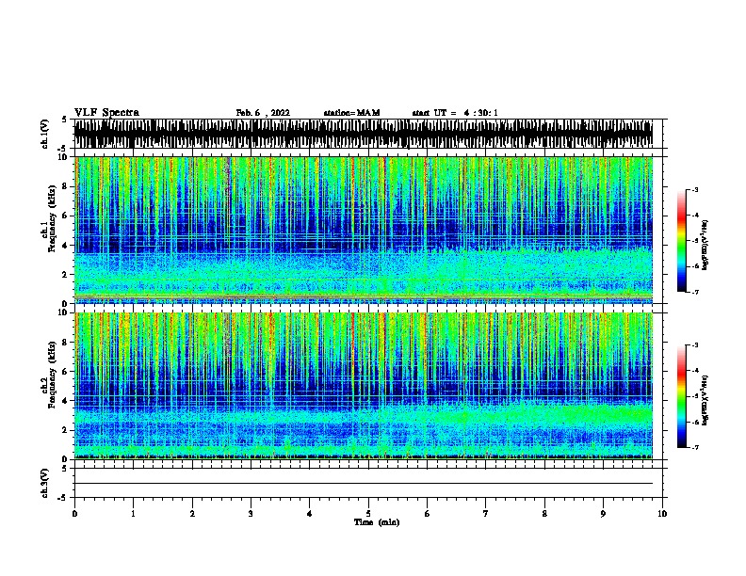Image resolution: width=746 pixels, height=576 pixels.
Task: Click time axis tick label '9'
Action: (603, 514)
